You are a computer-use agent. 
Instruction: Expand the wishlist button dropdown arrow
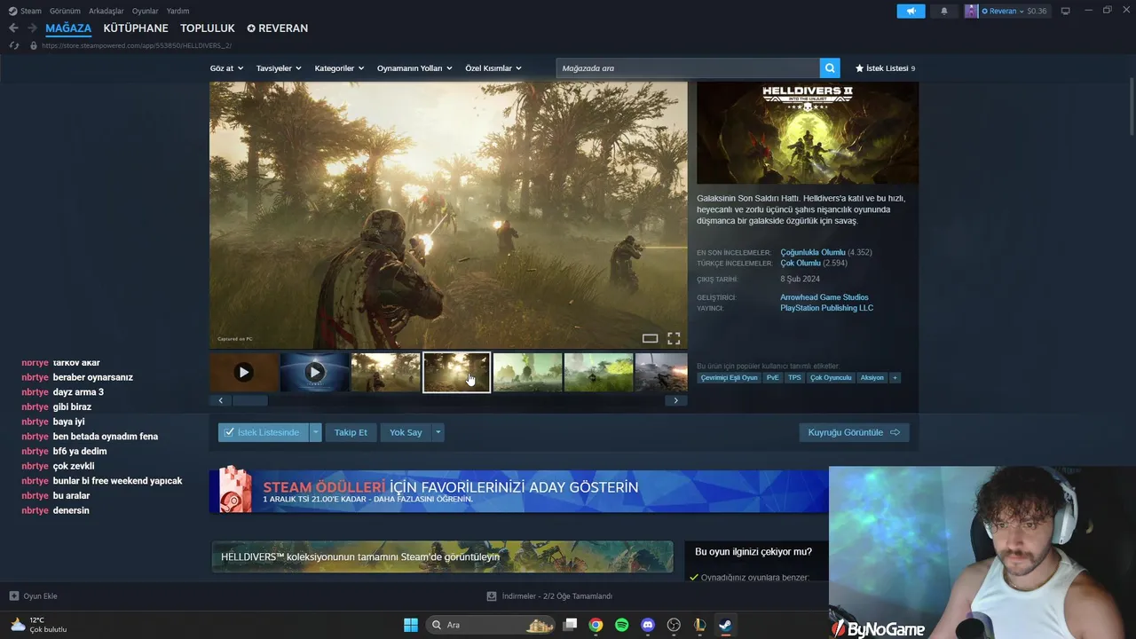click(x=315, y=432)
